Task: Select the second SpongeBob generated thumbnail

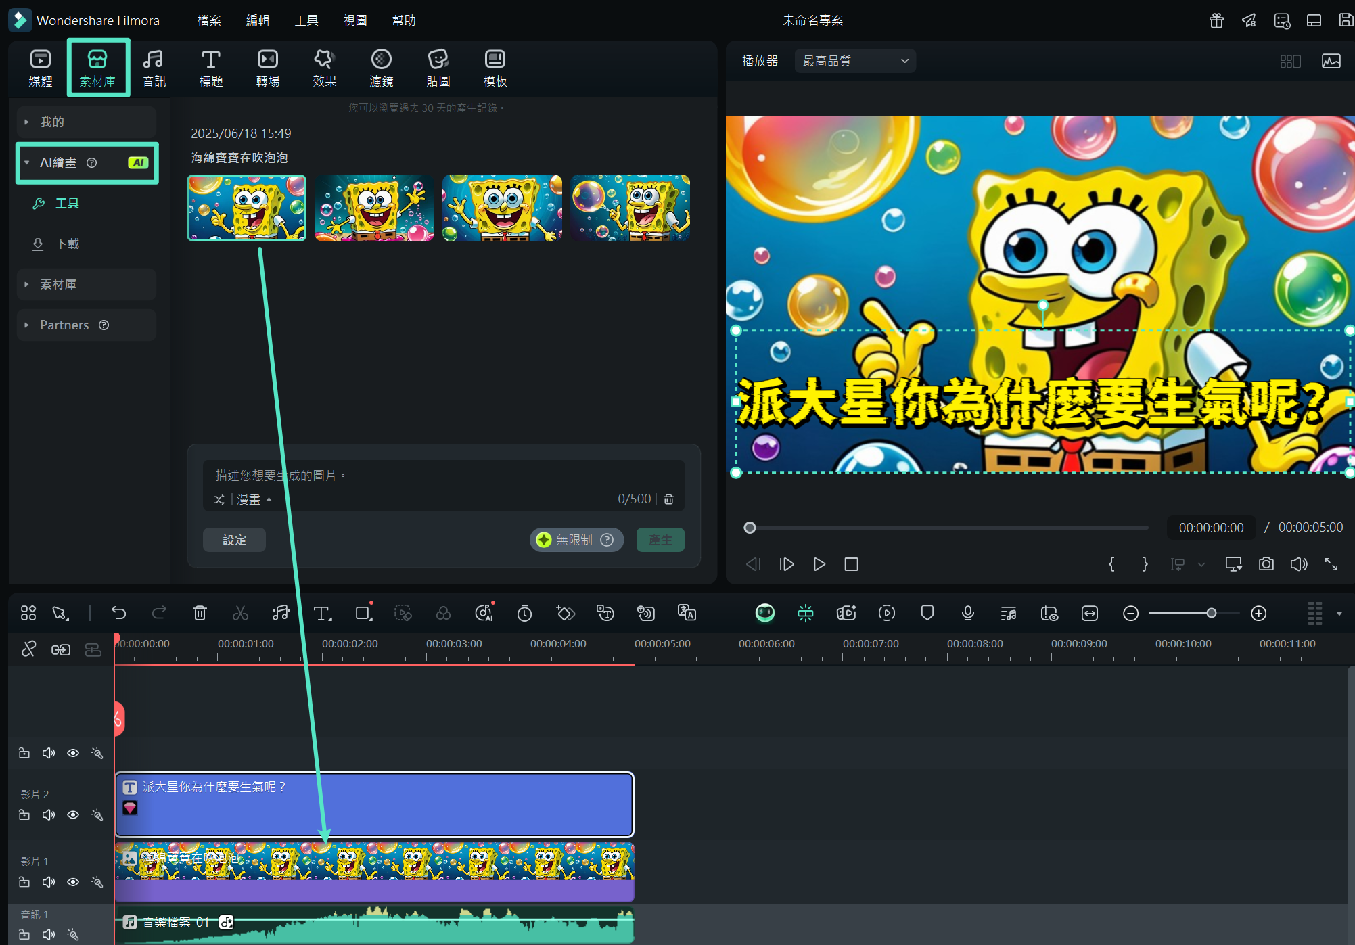Action: (374, 208)
